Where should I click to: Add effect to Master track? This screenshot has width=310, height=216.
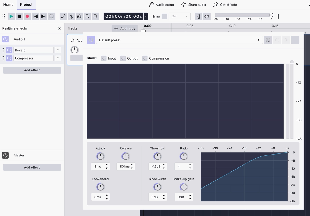32,167
